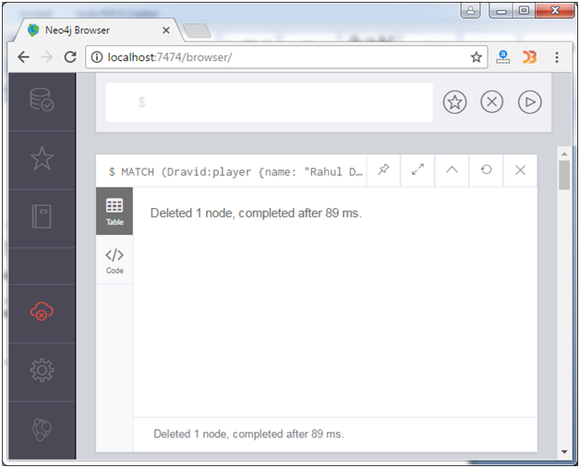Screen dimensions: 580x468
Task: Open the Favorites star sidebar panel
Action: [42, 158]
